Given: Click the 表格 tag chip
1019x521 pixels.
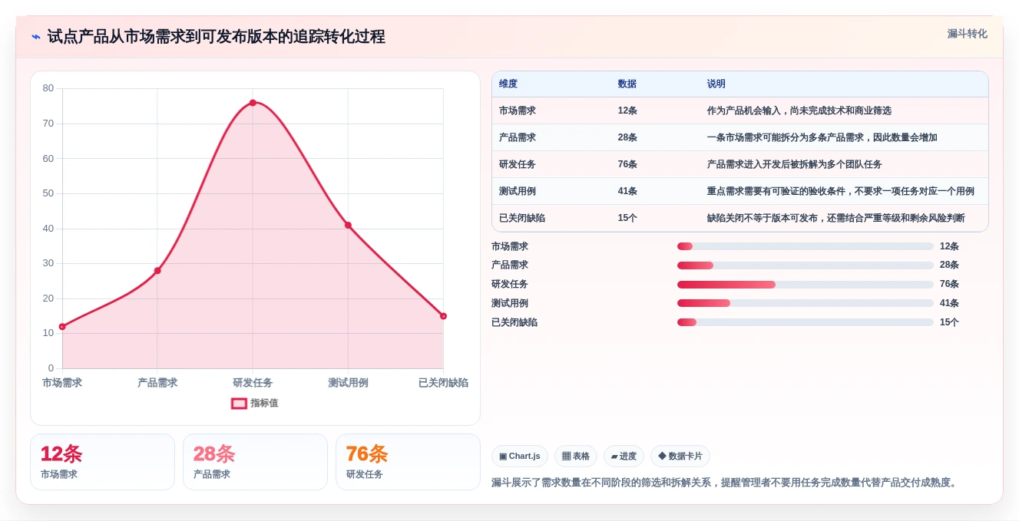Looking at the screenshot, I should click(576, 456).
